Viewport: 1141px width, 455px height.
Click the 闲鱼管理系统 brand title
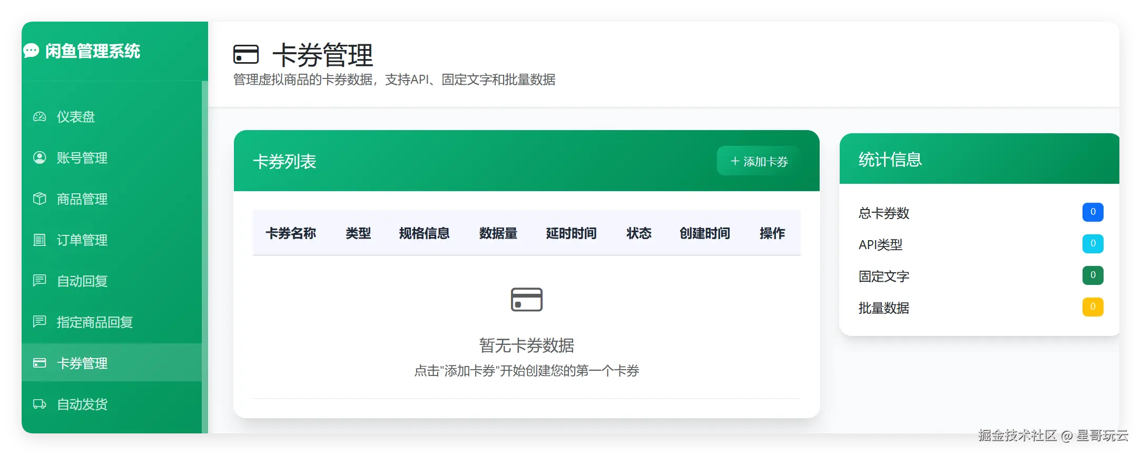coord(93,51)
